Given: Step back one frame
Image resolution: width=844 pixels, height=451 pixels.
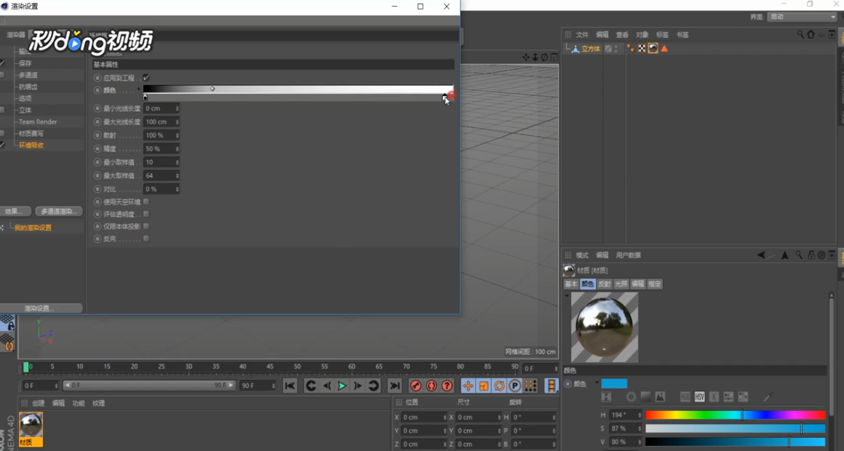Looking at the screenshot, I should pos(326,386).
